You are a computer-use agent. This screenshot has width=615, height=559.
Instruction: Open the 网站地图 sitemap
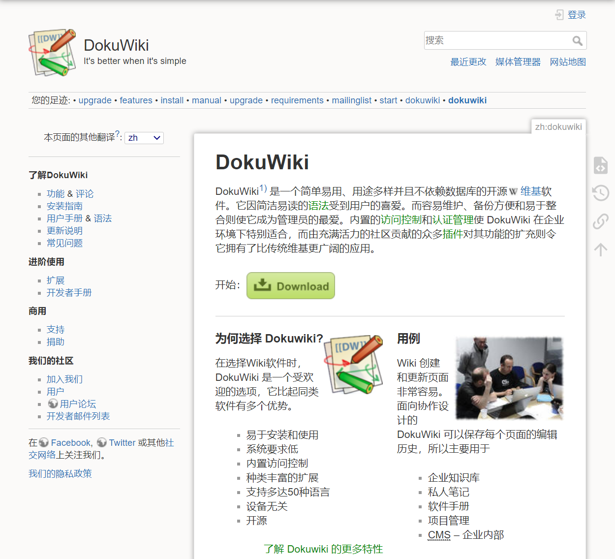pos(567,62)
